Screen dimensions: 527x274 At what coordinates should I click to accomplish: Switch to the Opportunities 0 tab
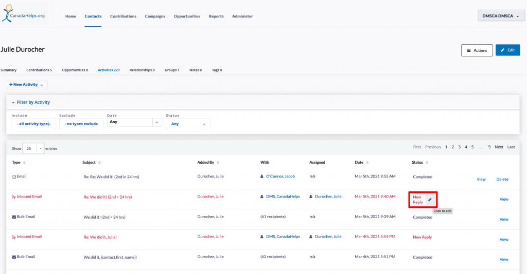click(x=75, y=70)
